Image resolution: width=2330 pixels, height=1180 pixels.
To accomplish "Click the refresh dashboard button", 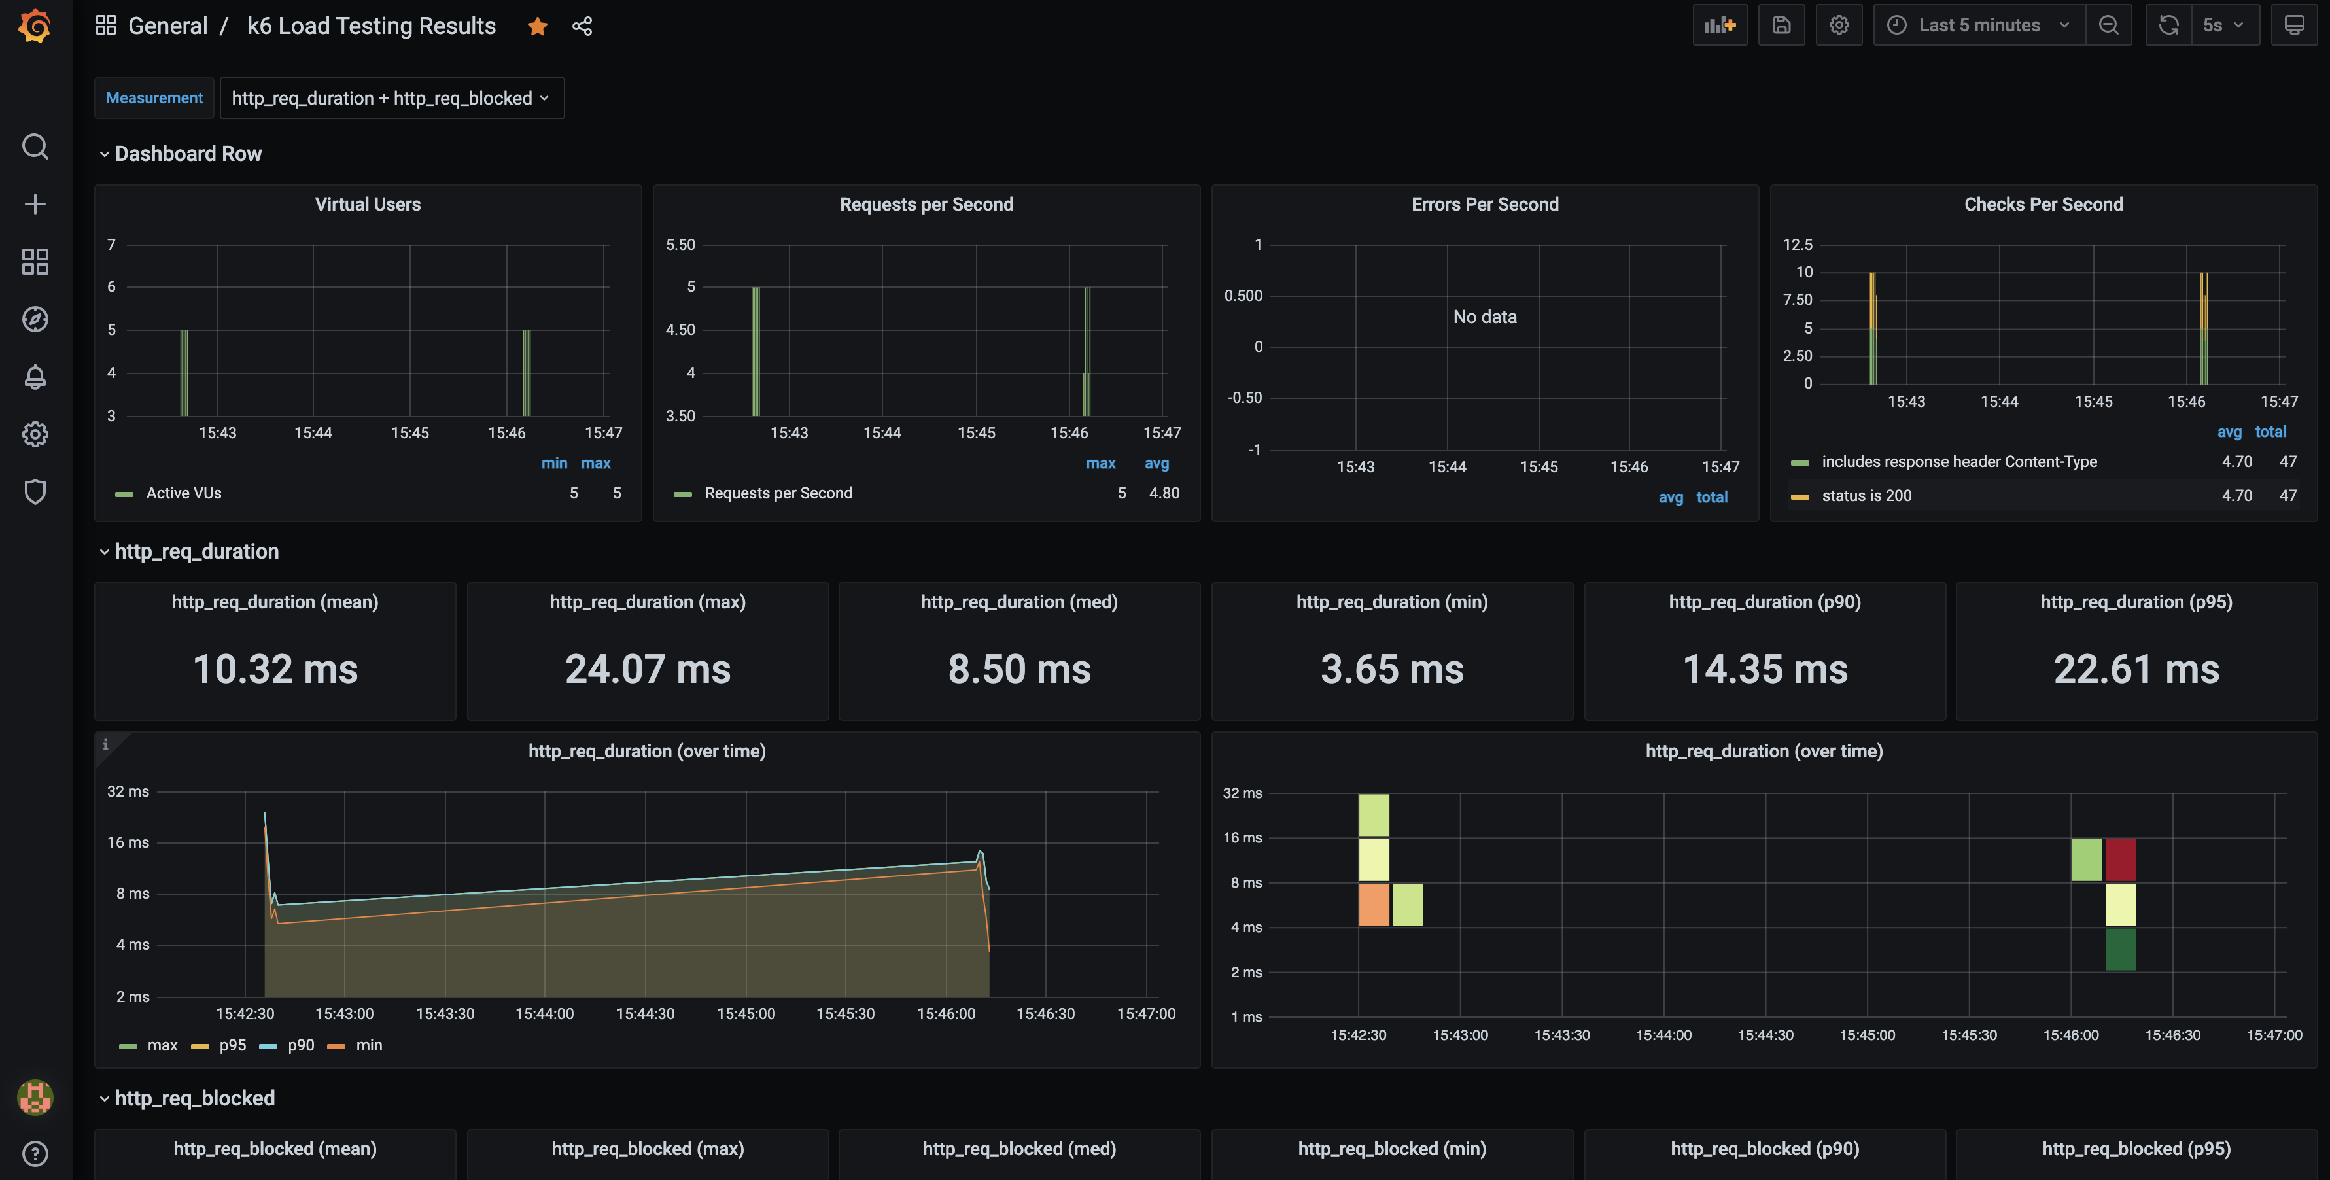I will [2168, 26].
